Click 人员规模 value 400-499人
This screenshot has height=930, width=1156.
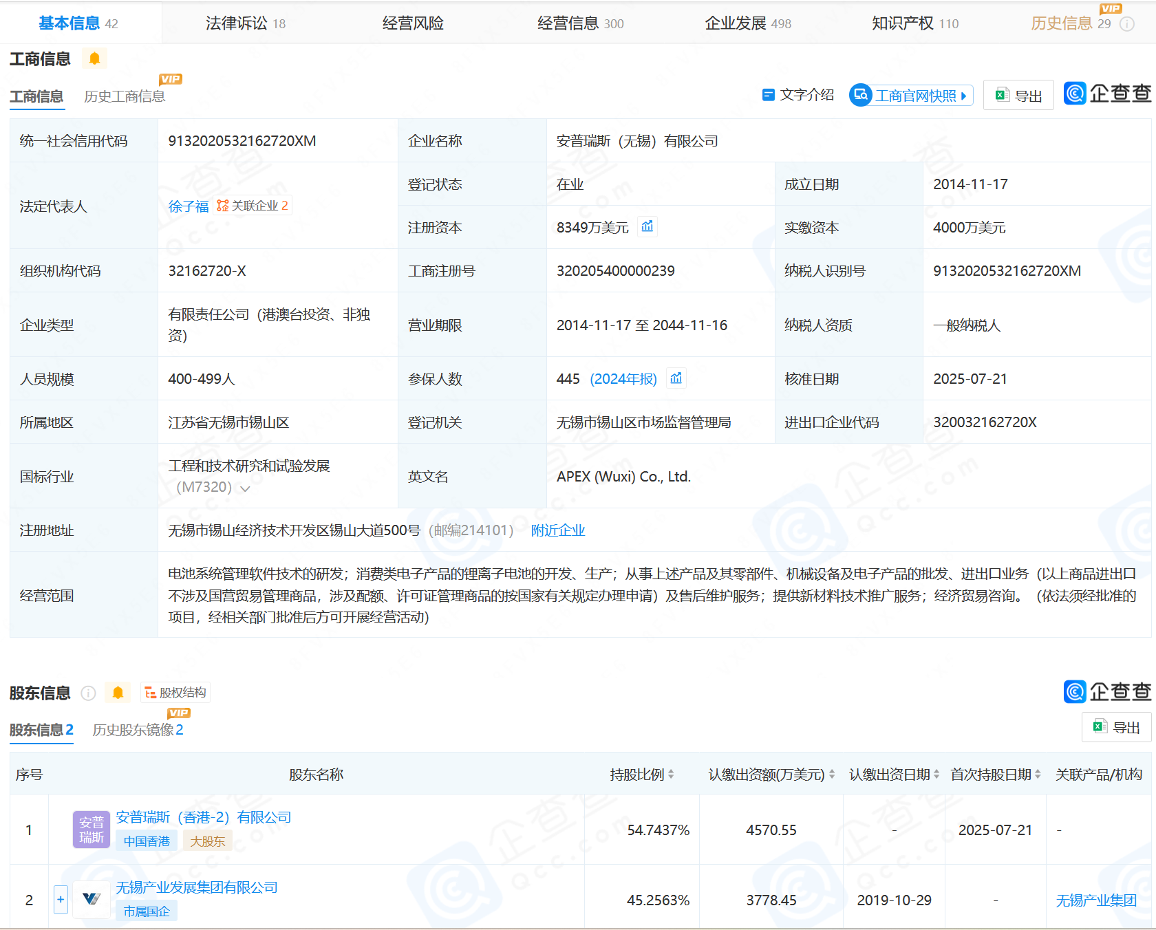[x=202, y=379]
